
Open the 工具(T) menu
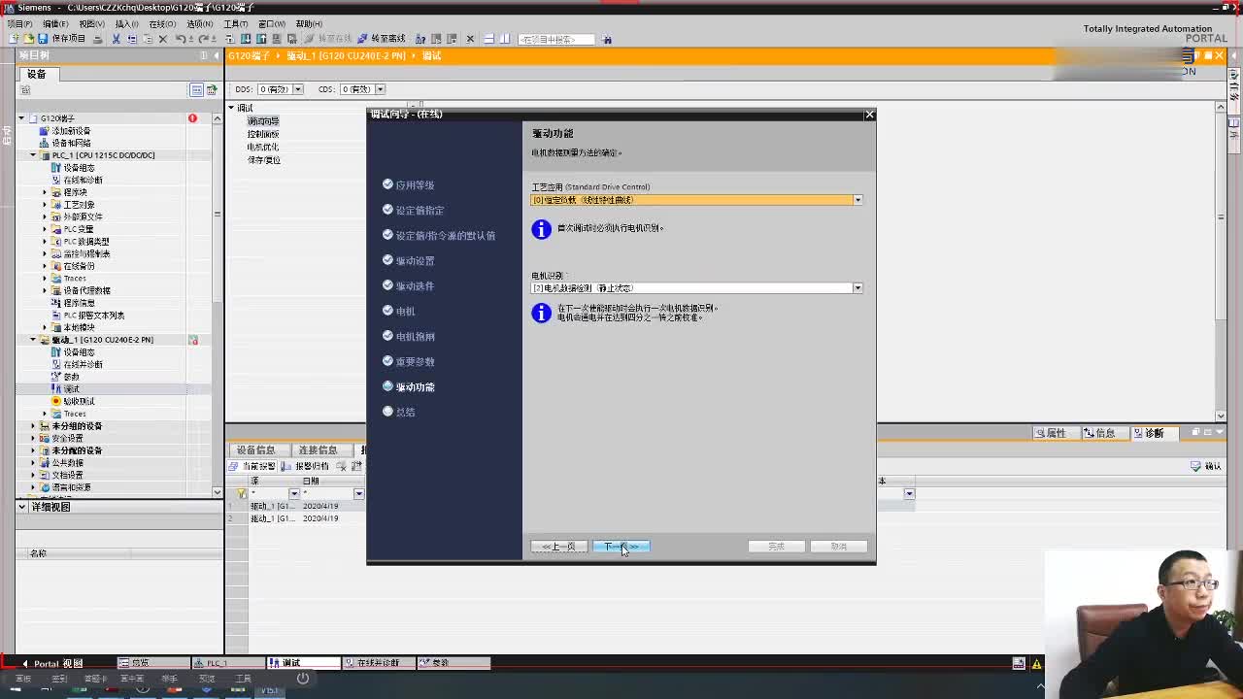[x=236, y=23]
